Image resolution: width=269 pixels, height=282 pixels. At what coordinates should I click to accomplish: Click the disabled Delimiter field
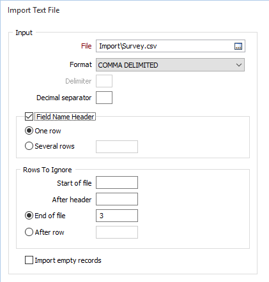pos(104,81)
